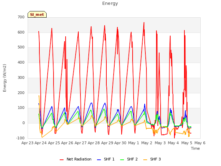The width and height of the screenshot is (221, 166).
Task: Click the May 1 x-axis tick label
Action: coord(134,143)
